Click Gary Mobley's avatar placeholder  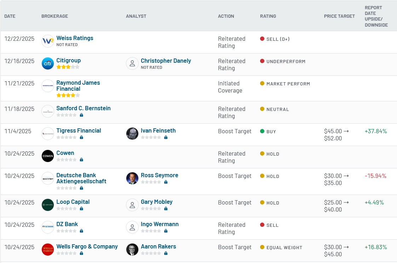(x=132, y=205)
